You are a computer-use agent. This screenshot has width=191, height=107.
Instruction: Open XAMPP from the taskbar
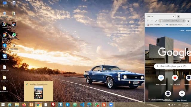coord(31,105)
